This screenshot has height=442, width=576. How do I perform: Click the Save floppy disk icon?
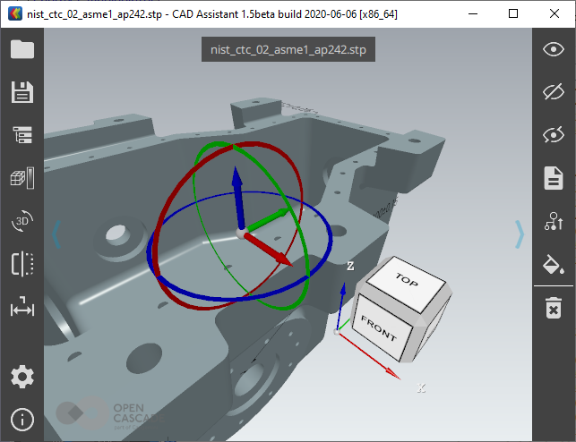click(x=21, y=91)
